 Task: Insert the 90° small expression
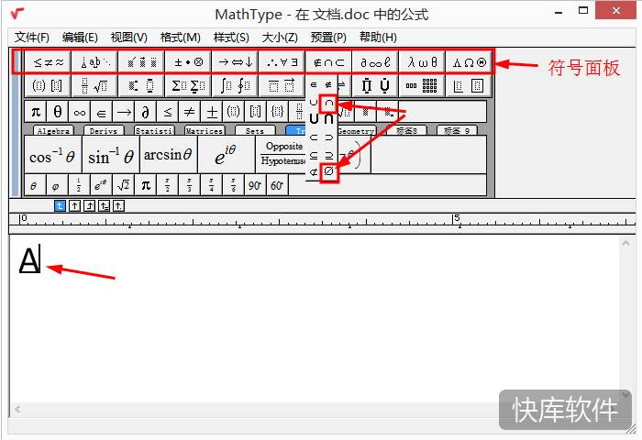255,185
